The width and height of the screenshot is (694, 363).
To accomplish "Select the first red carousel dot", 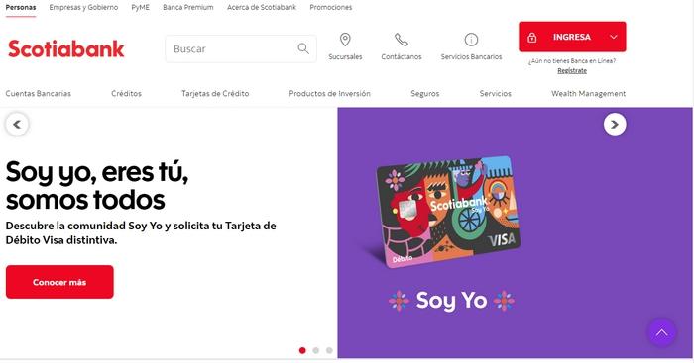I will [x=302, y=350].
